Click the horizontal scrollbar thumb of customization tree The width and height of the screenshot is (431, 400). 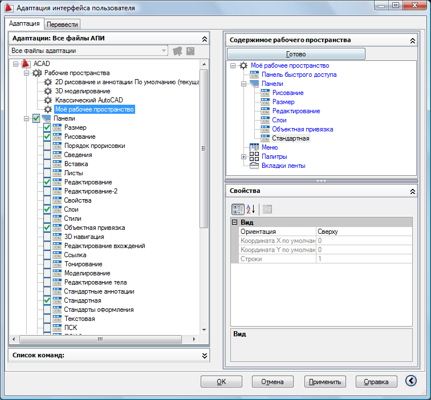[100, 339]
